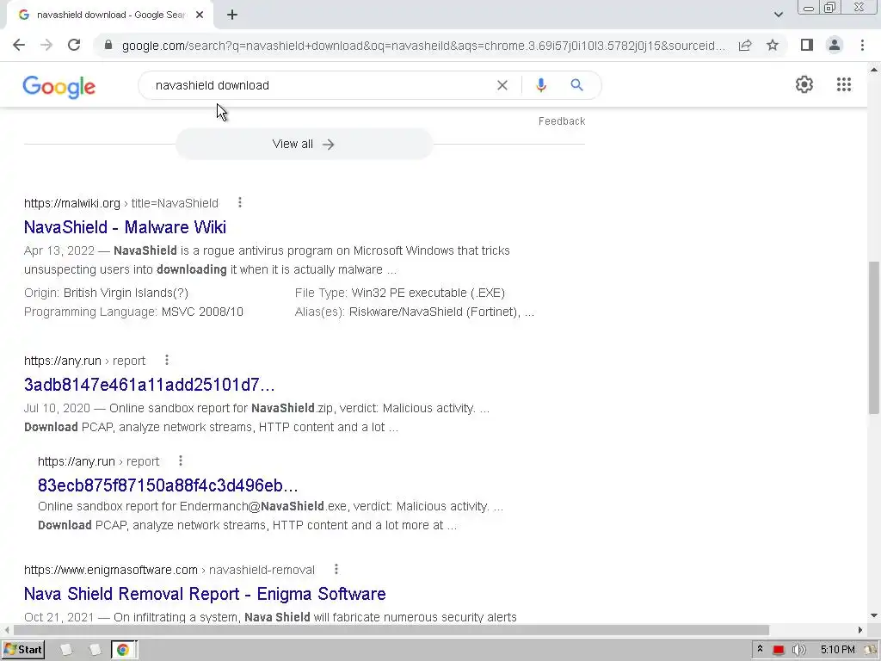Open more options for the malwiki.org result
The height and width of the screenshot is (661, 881).
coord(240,202)
